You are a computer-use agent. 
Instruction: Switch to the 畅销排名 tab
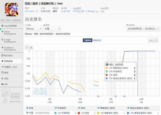[97, 40]
